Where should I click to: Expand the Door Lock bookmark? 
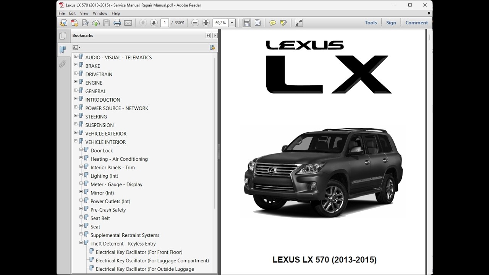pyautogui.click(x=81, y=149)
